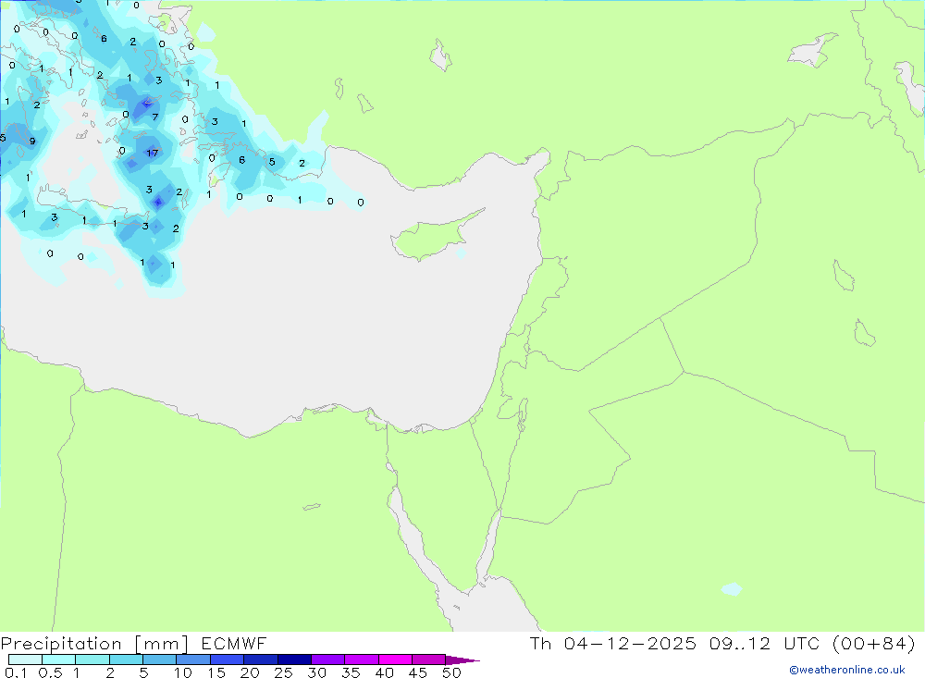Click the island of Cyprus on the map
This screenshot has height=678, width=925.
pyautogui.click(x=434, y=237)
